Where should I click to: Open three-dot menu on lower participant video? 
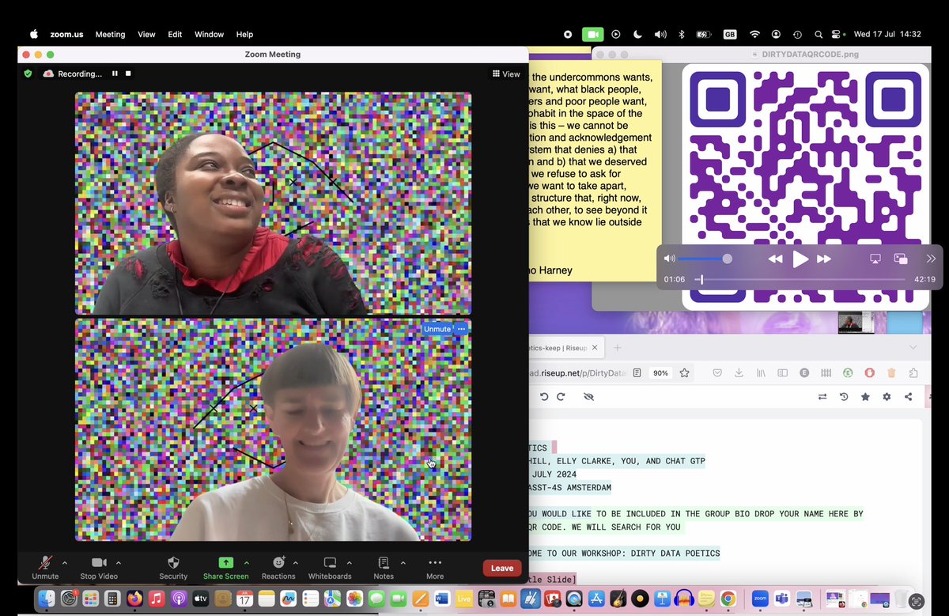click(x=462, y=329)
